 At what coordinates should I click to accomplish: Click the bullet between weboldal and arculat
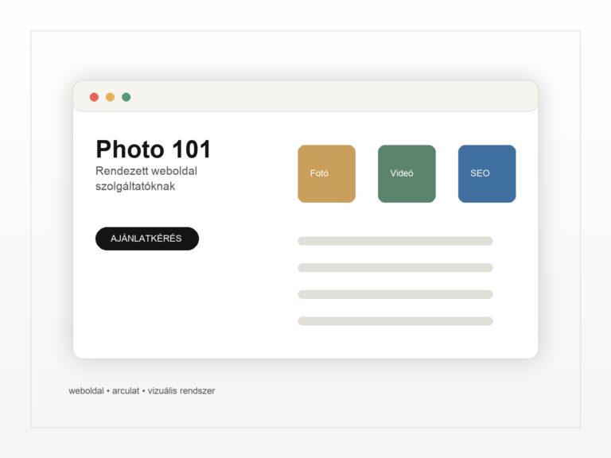coord(108,391)
